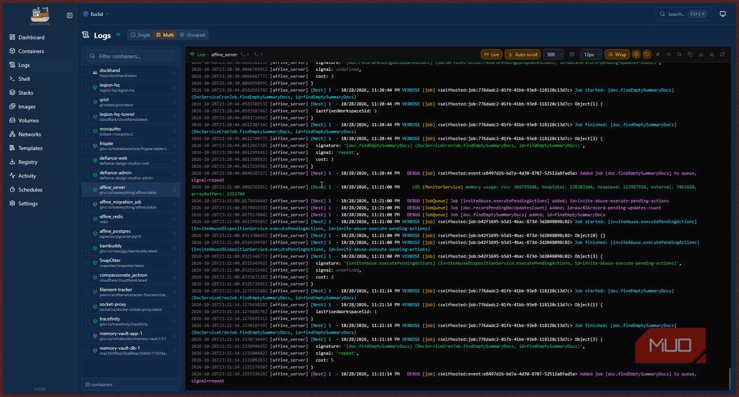Open log search with the magnifier toolbar icon
The width and height of the screenshot is (739, 397).
[x=679, y=54]
